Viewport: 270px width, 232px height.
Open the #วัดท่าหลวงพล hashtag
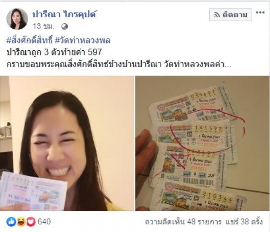[x=83, y=41]
